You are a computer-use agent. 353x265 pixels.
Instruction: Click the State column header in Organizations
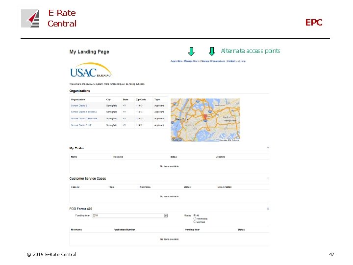[x=126, y=99]
